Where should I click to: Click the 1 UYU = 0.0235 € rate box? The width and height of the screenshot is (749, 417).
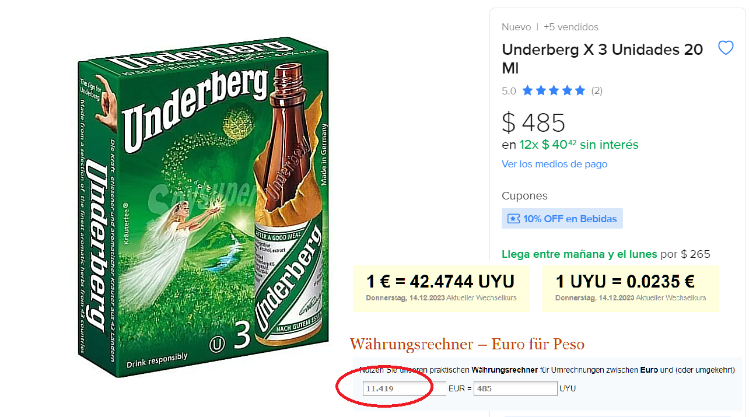630,288
